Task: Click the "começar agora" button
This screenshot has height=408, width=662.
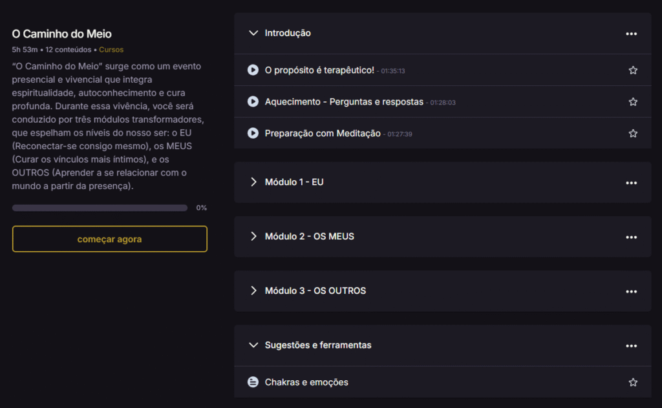Action: [x=109, y=239]
